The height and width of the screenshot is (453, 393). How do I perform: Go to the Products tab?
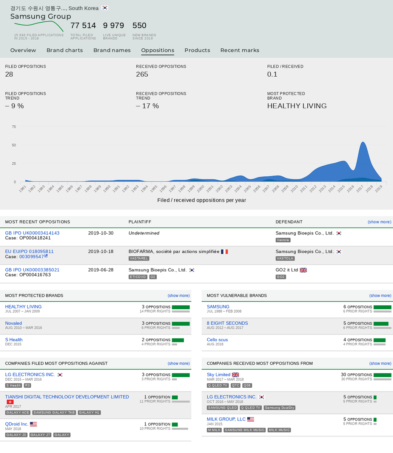click(197, 50)
